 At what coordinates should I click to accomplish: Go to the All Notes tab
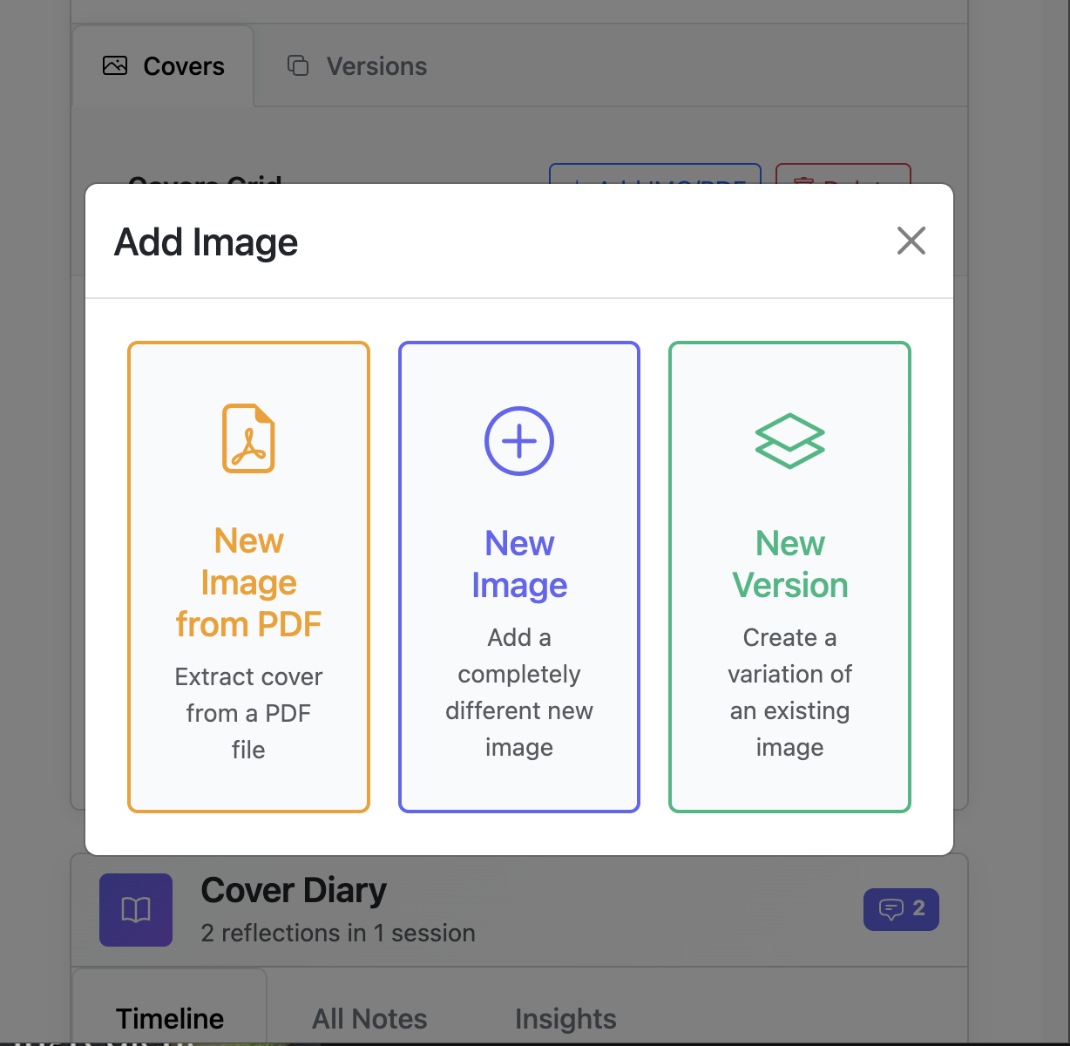tap(369, 1018)
